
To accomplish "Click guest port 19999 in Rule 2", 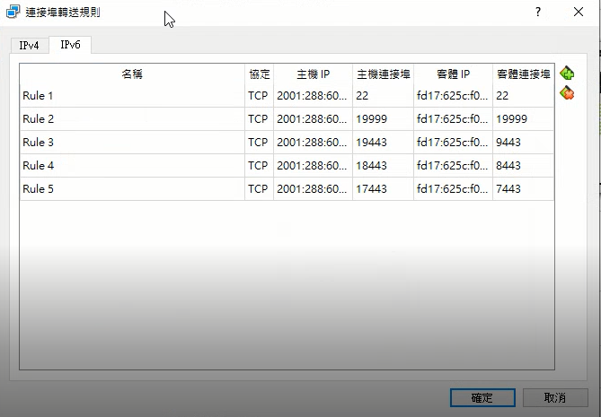I will tap(524, 119).
